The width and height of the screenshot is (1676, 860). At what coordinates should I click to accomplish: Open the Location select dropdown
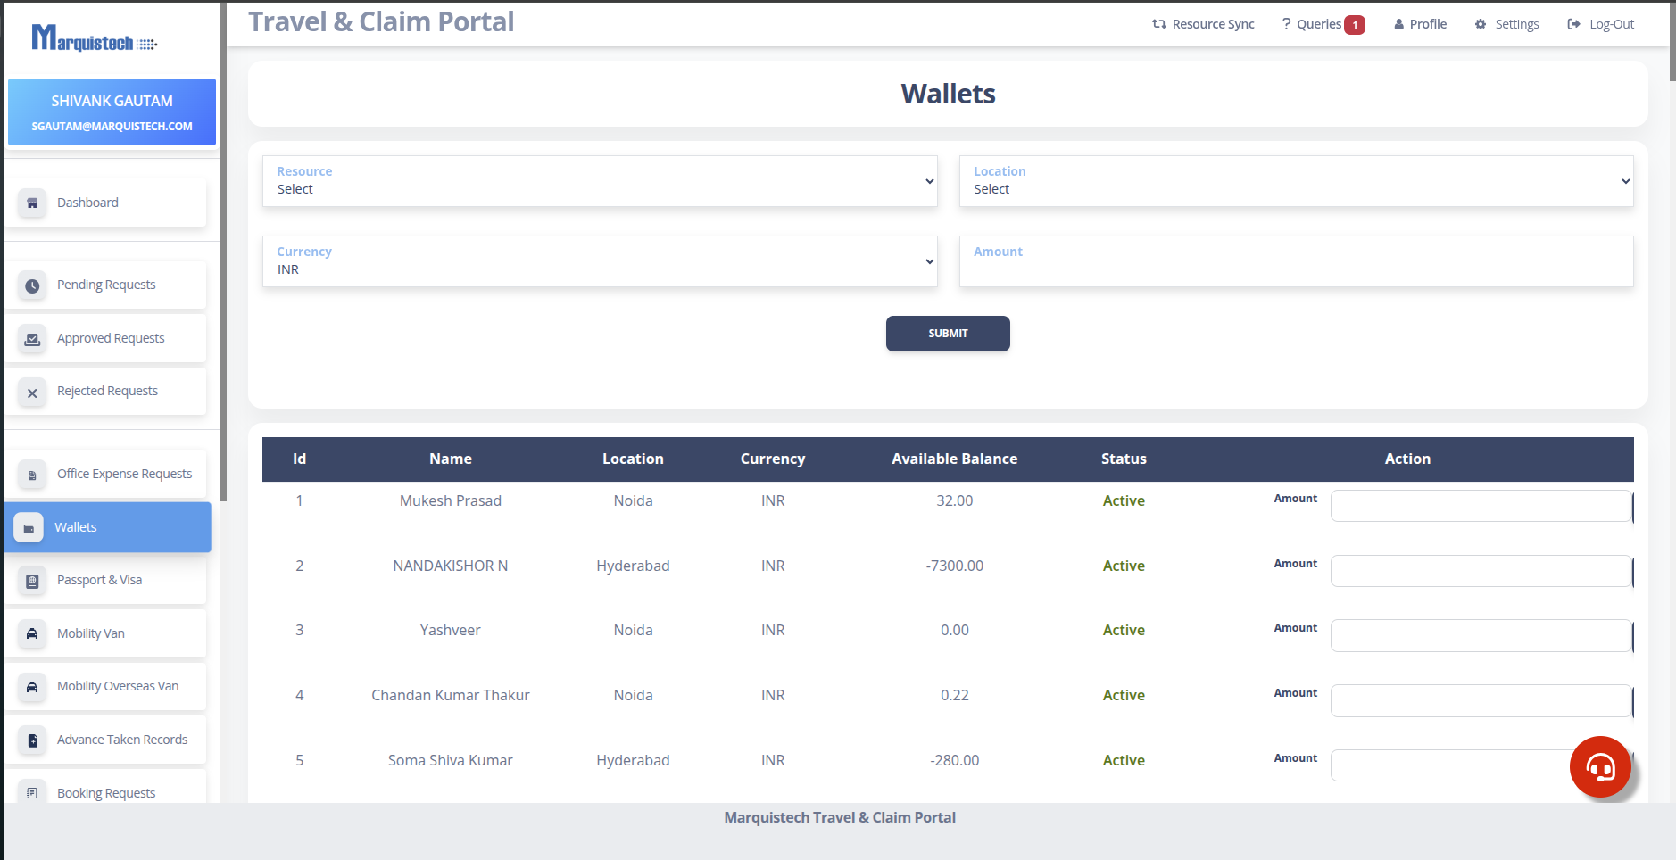1296,181
